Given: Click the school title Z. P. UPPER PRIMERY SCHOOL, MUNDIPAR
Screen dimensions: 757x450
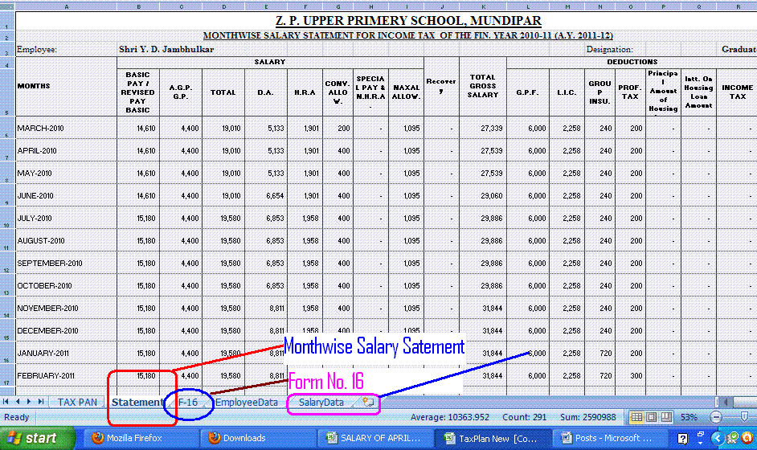Looking at the screenshot, I should tap(408, 21).
